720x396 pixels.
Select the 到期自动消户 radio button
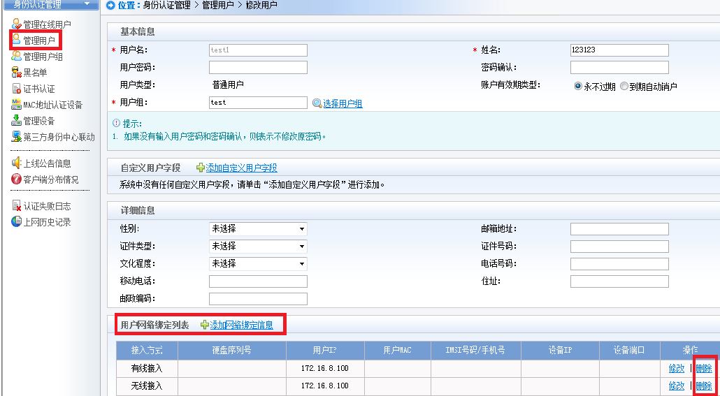[624, 87]
